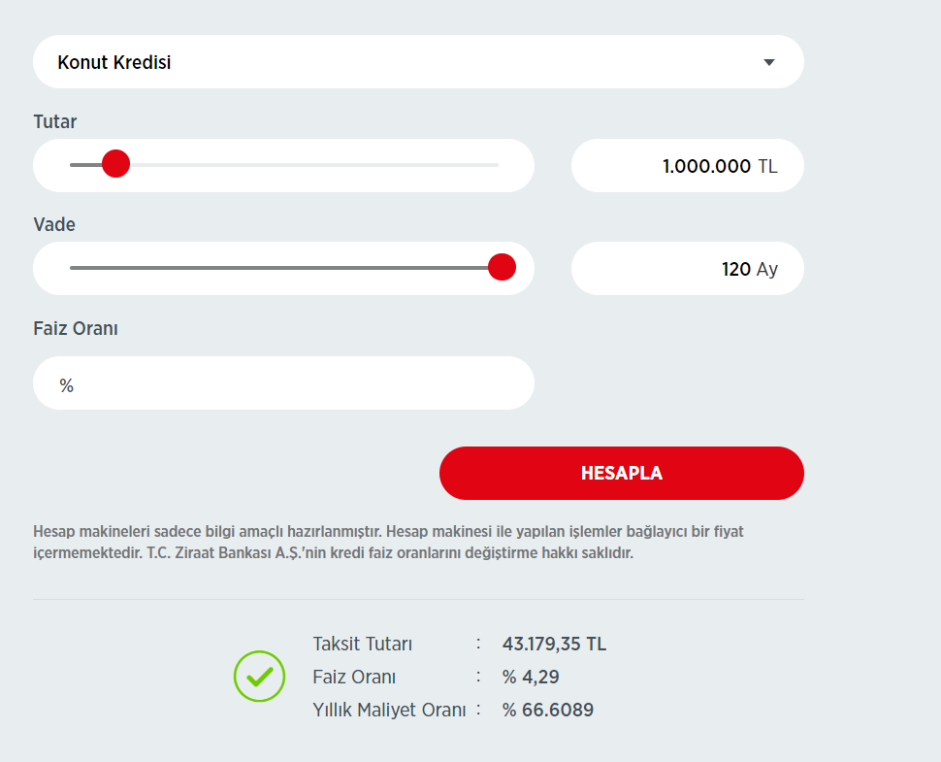
Task: Click the green checkmark result icon
Action: pos(259,676)
